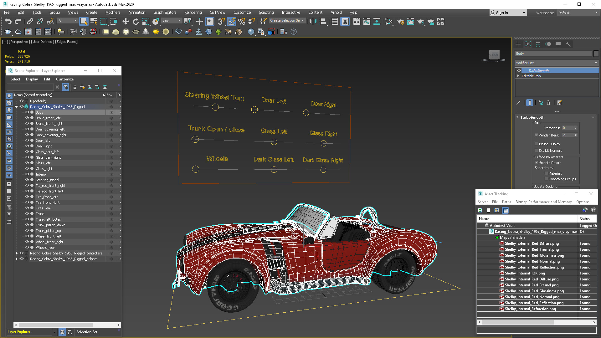Viewport: 601px width, 338px height.
Task: Click the Steering Wheel Turn slider handle
Action: click(x=215, y=107)
